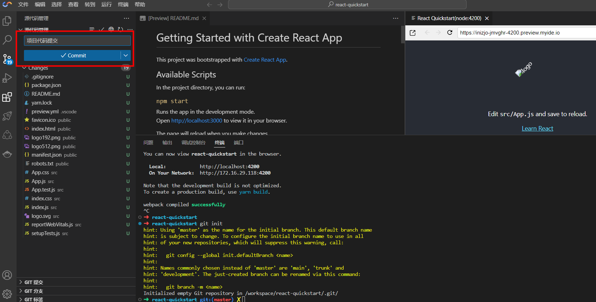Switch to the 端口 panel tab
The image size is (596, 302).
coord(239,143)
